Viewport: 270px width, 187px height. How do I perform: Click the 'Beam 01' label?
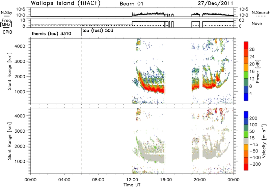[x=131, y=4]
